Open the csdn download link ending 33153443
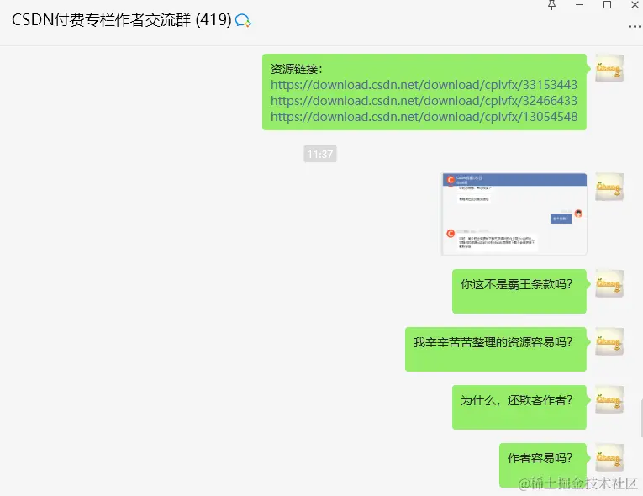The height and width of the screenshot is (496, 643). [424, 85]
